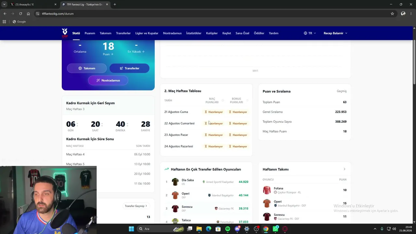
Task: Open Transferler in the top navigation
Action: pyautogui.click(x=123, y=33)
